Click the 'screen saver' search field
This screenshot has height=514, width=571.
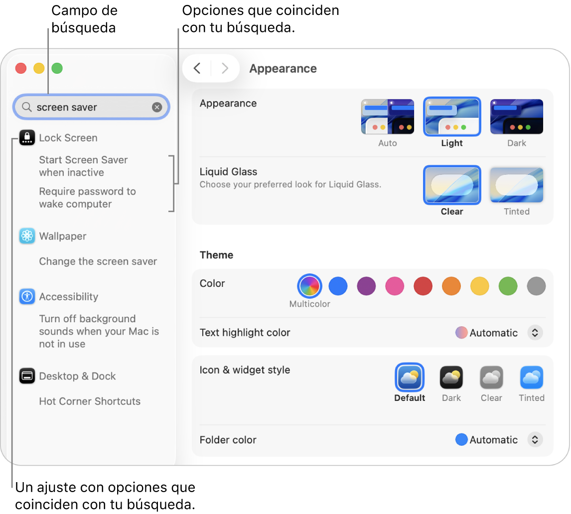(90, 107)
